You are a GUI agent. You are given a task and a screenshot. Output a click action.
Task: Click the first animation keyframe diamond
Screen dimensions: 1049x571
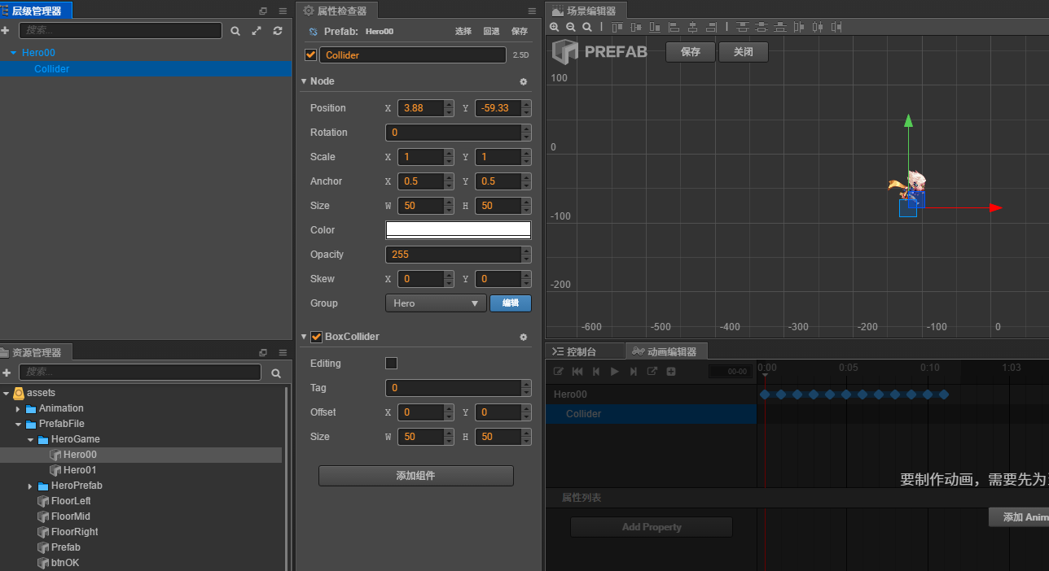765,394
